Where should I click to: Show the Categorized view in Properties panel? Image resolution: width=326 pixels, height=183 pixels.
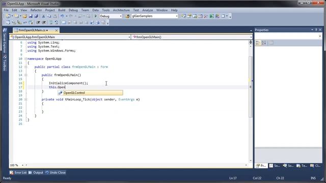[x=258, y=43]
